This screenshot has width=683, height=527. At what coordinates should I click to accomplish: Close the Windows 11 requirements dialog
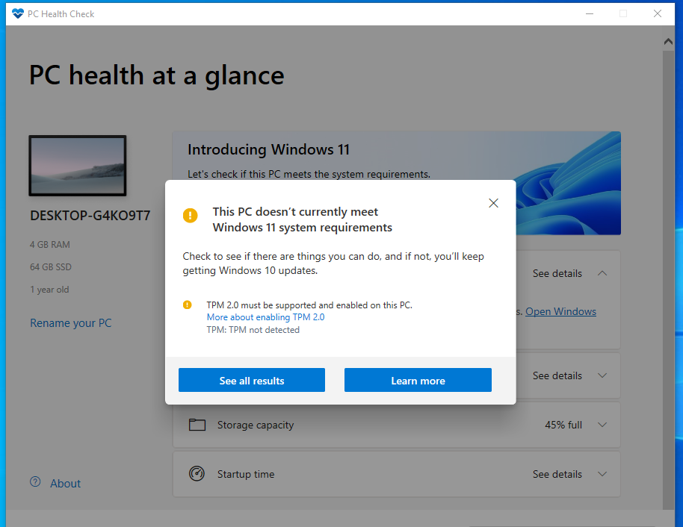(x=493, y=203)
